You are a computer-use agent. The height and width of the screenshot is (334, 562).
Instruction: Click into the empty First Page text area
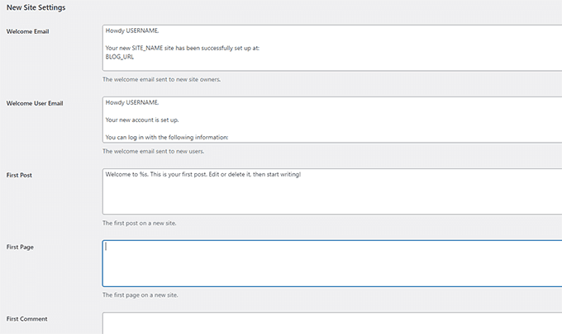332,263
